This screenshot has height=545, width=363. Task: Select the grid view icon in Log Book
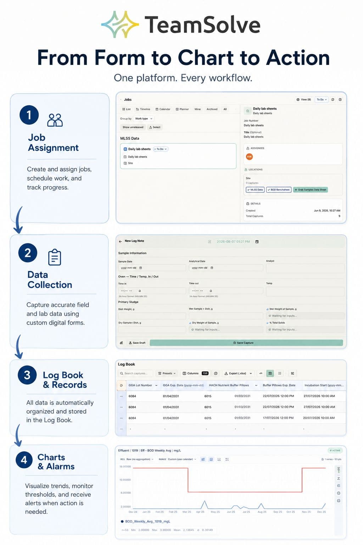point(280,373)
